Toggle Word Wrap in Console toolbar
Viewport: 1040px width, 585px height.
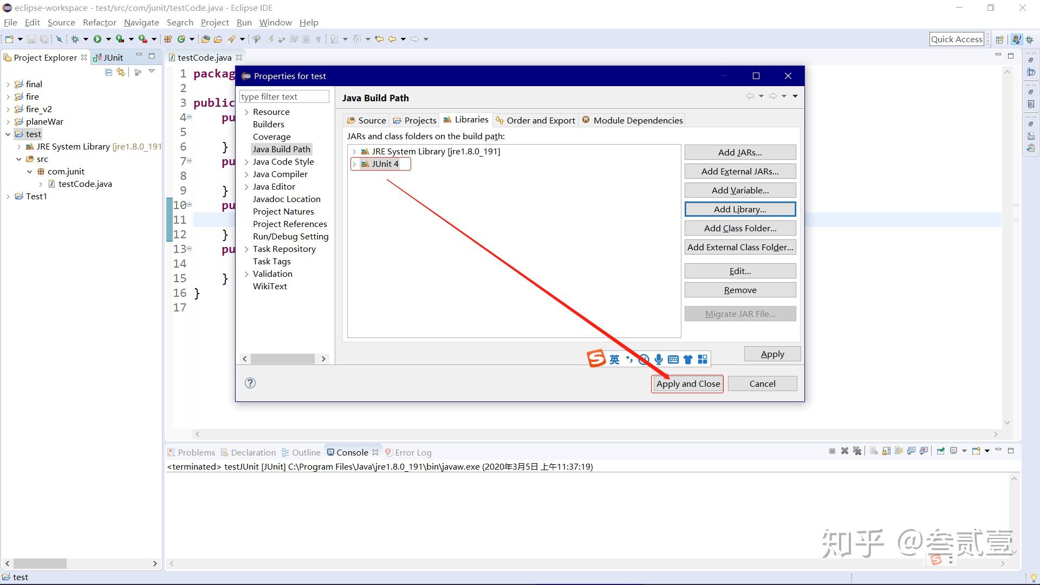(x=899, y=451)
